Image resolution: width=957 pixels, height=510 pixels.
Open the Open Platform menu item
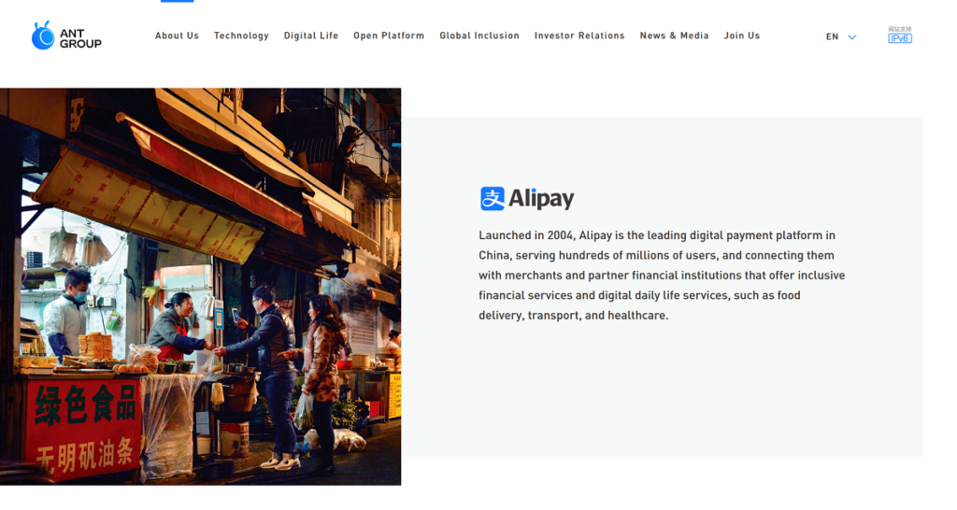389,35
